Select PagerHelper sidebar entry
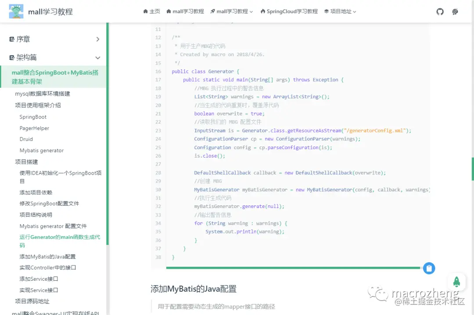The image size is (474, 315). (34, 128)
